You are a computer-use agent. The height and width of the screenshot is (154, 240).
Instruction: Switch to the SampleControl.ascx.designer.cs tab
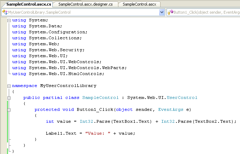(85, 4)
